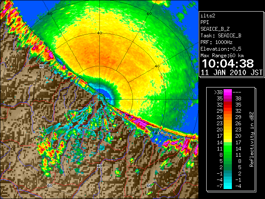Click the 'PPI' scan type text

click(205, 22)
